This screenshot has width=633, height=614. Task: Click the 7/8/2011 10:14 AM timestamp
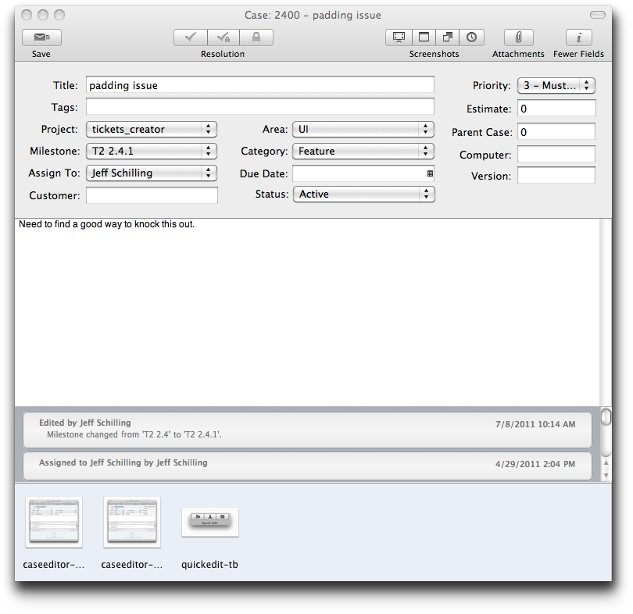pyautogui.click(x=535, y=424)
